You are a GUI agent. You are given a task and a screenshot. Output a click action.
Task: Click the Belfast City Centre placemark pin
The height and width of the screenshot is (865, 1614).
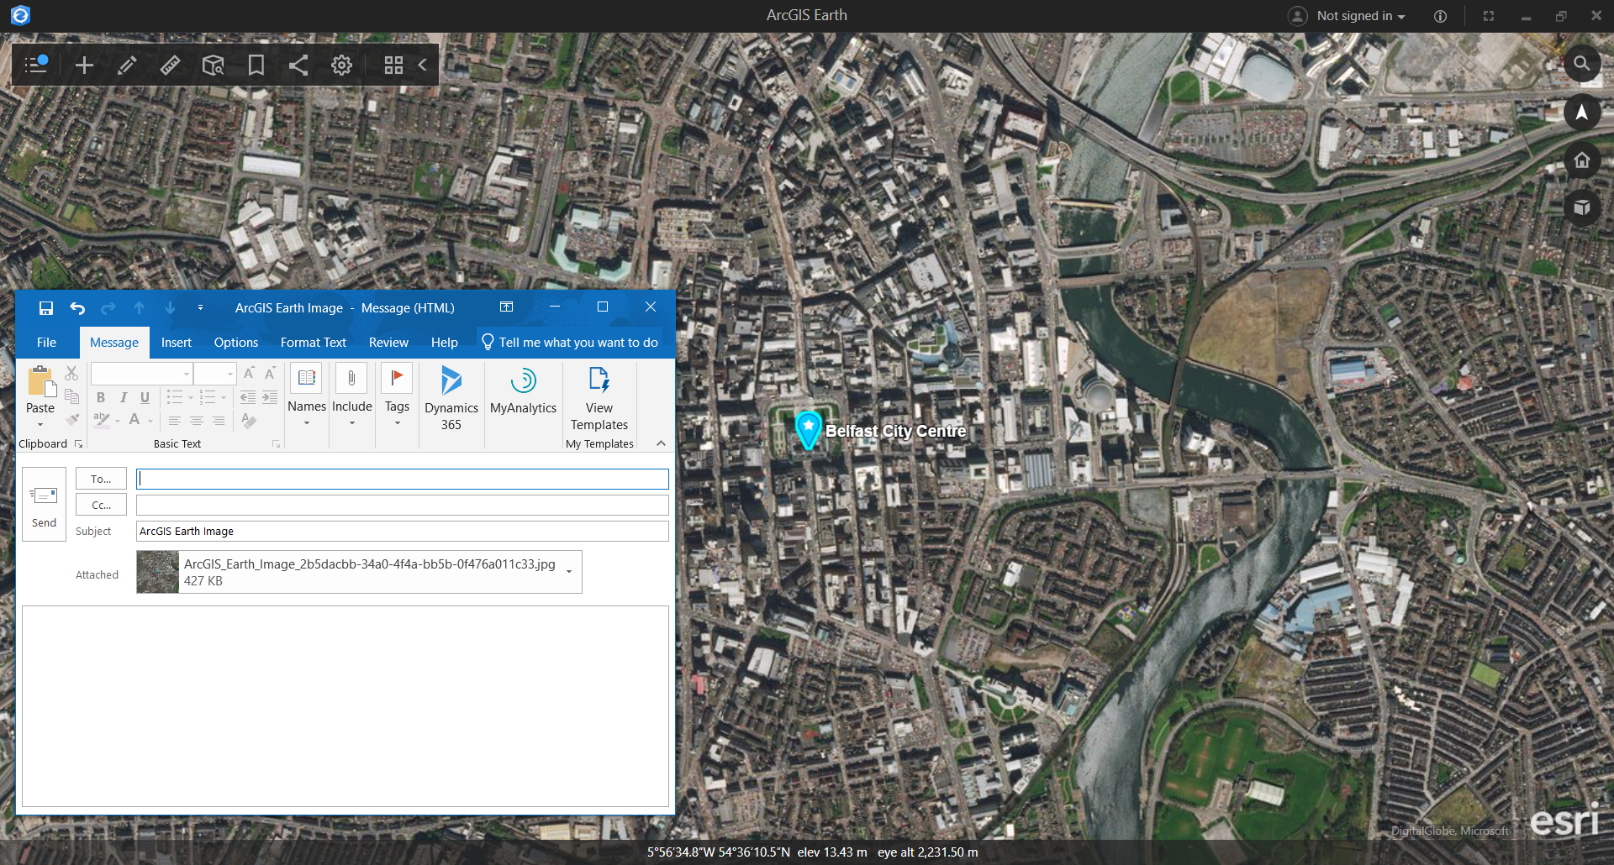[x=808, y=429]
